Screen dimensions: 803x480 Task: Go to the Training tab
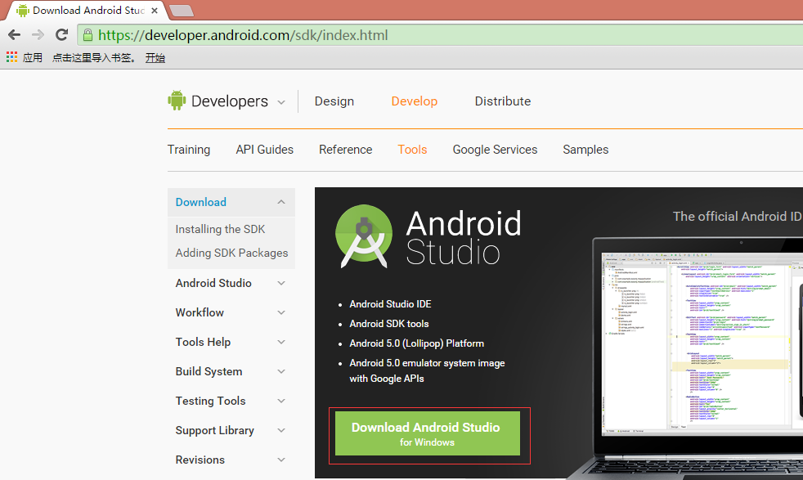coord(188,150)
